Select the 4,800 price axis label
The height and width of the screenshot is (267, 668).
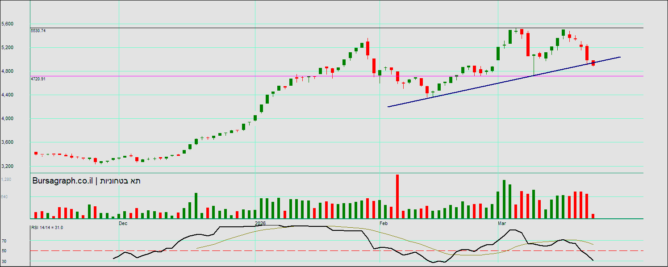[x=7, y=71]
